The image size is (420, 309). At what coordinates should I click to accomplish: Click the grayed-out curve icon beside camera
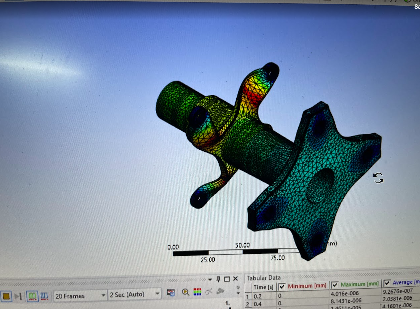pos(209,292)
